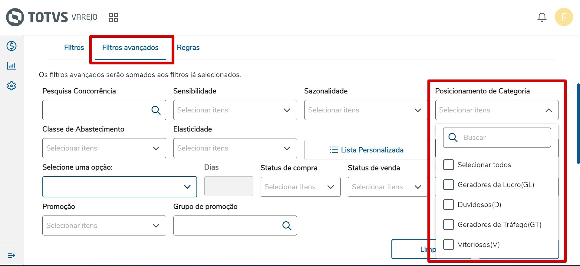Viewport: 580px width, 266px height.
Task: Open the pricing dollar sidebar icon
Action: pos(12,46)
